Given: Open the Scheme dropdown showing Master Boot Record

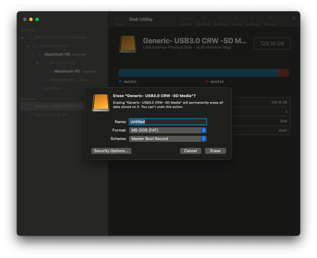Looking at the screenshot, I should click(168, 139).
